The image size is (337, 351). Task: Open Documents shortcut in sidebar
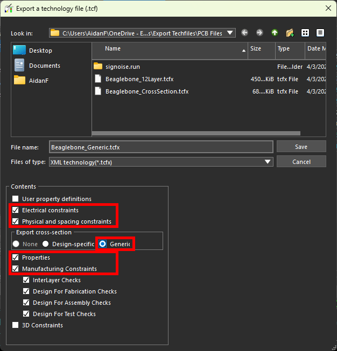click(37, 66)
